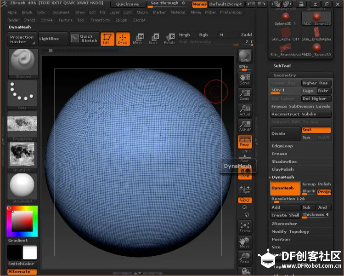This screenshot has width=344, height=276.
Task: Toggle the Menus button
Action: (x=200, y=4)
